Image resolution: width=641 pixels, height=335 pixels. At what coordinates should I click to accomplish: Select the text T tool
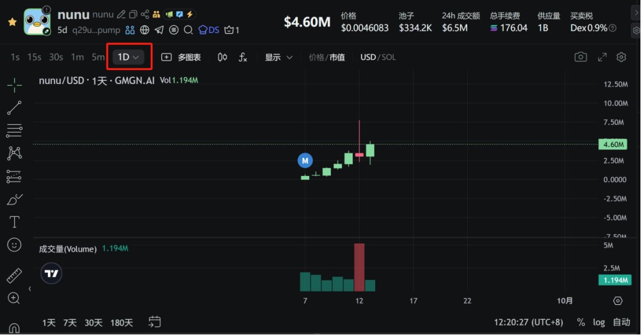click(14, 222)
